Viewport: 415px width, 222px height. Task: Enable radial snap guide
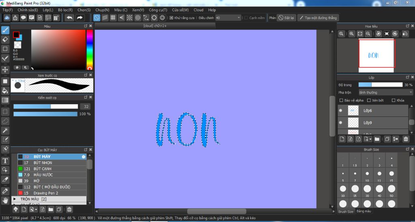(129, 18)
